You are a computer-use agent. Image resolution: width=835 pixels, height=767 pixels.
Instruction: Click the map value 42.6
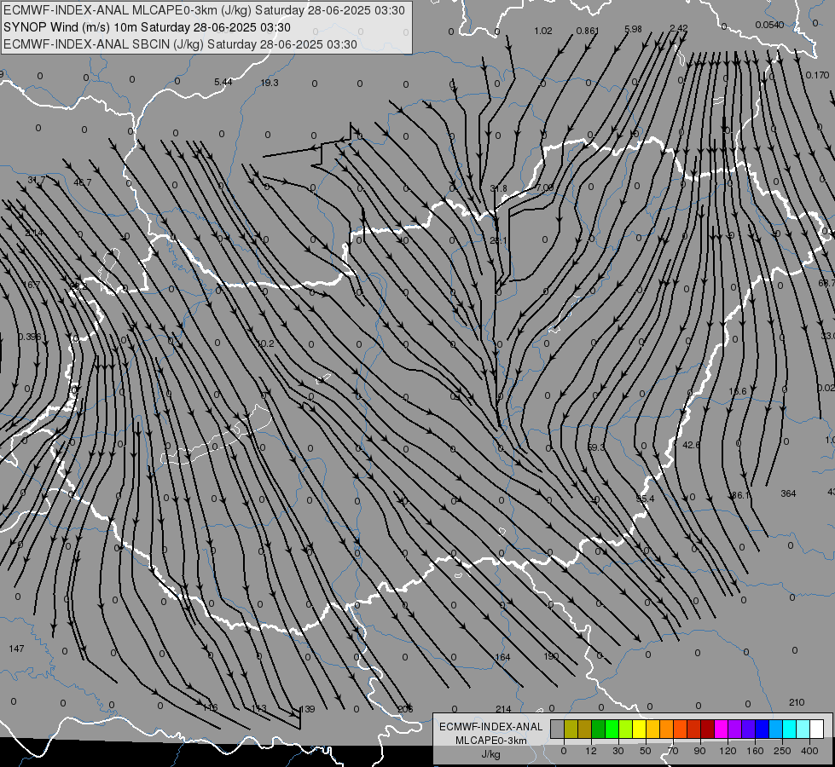point(691,445)
